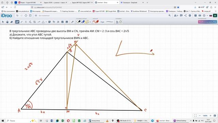
Task: Choose the yellow highlighter preset
Action: pos(87,22)
